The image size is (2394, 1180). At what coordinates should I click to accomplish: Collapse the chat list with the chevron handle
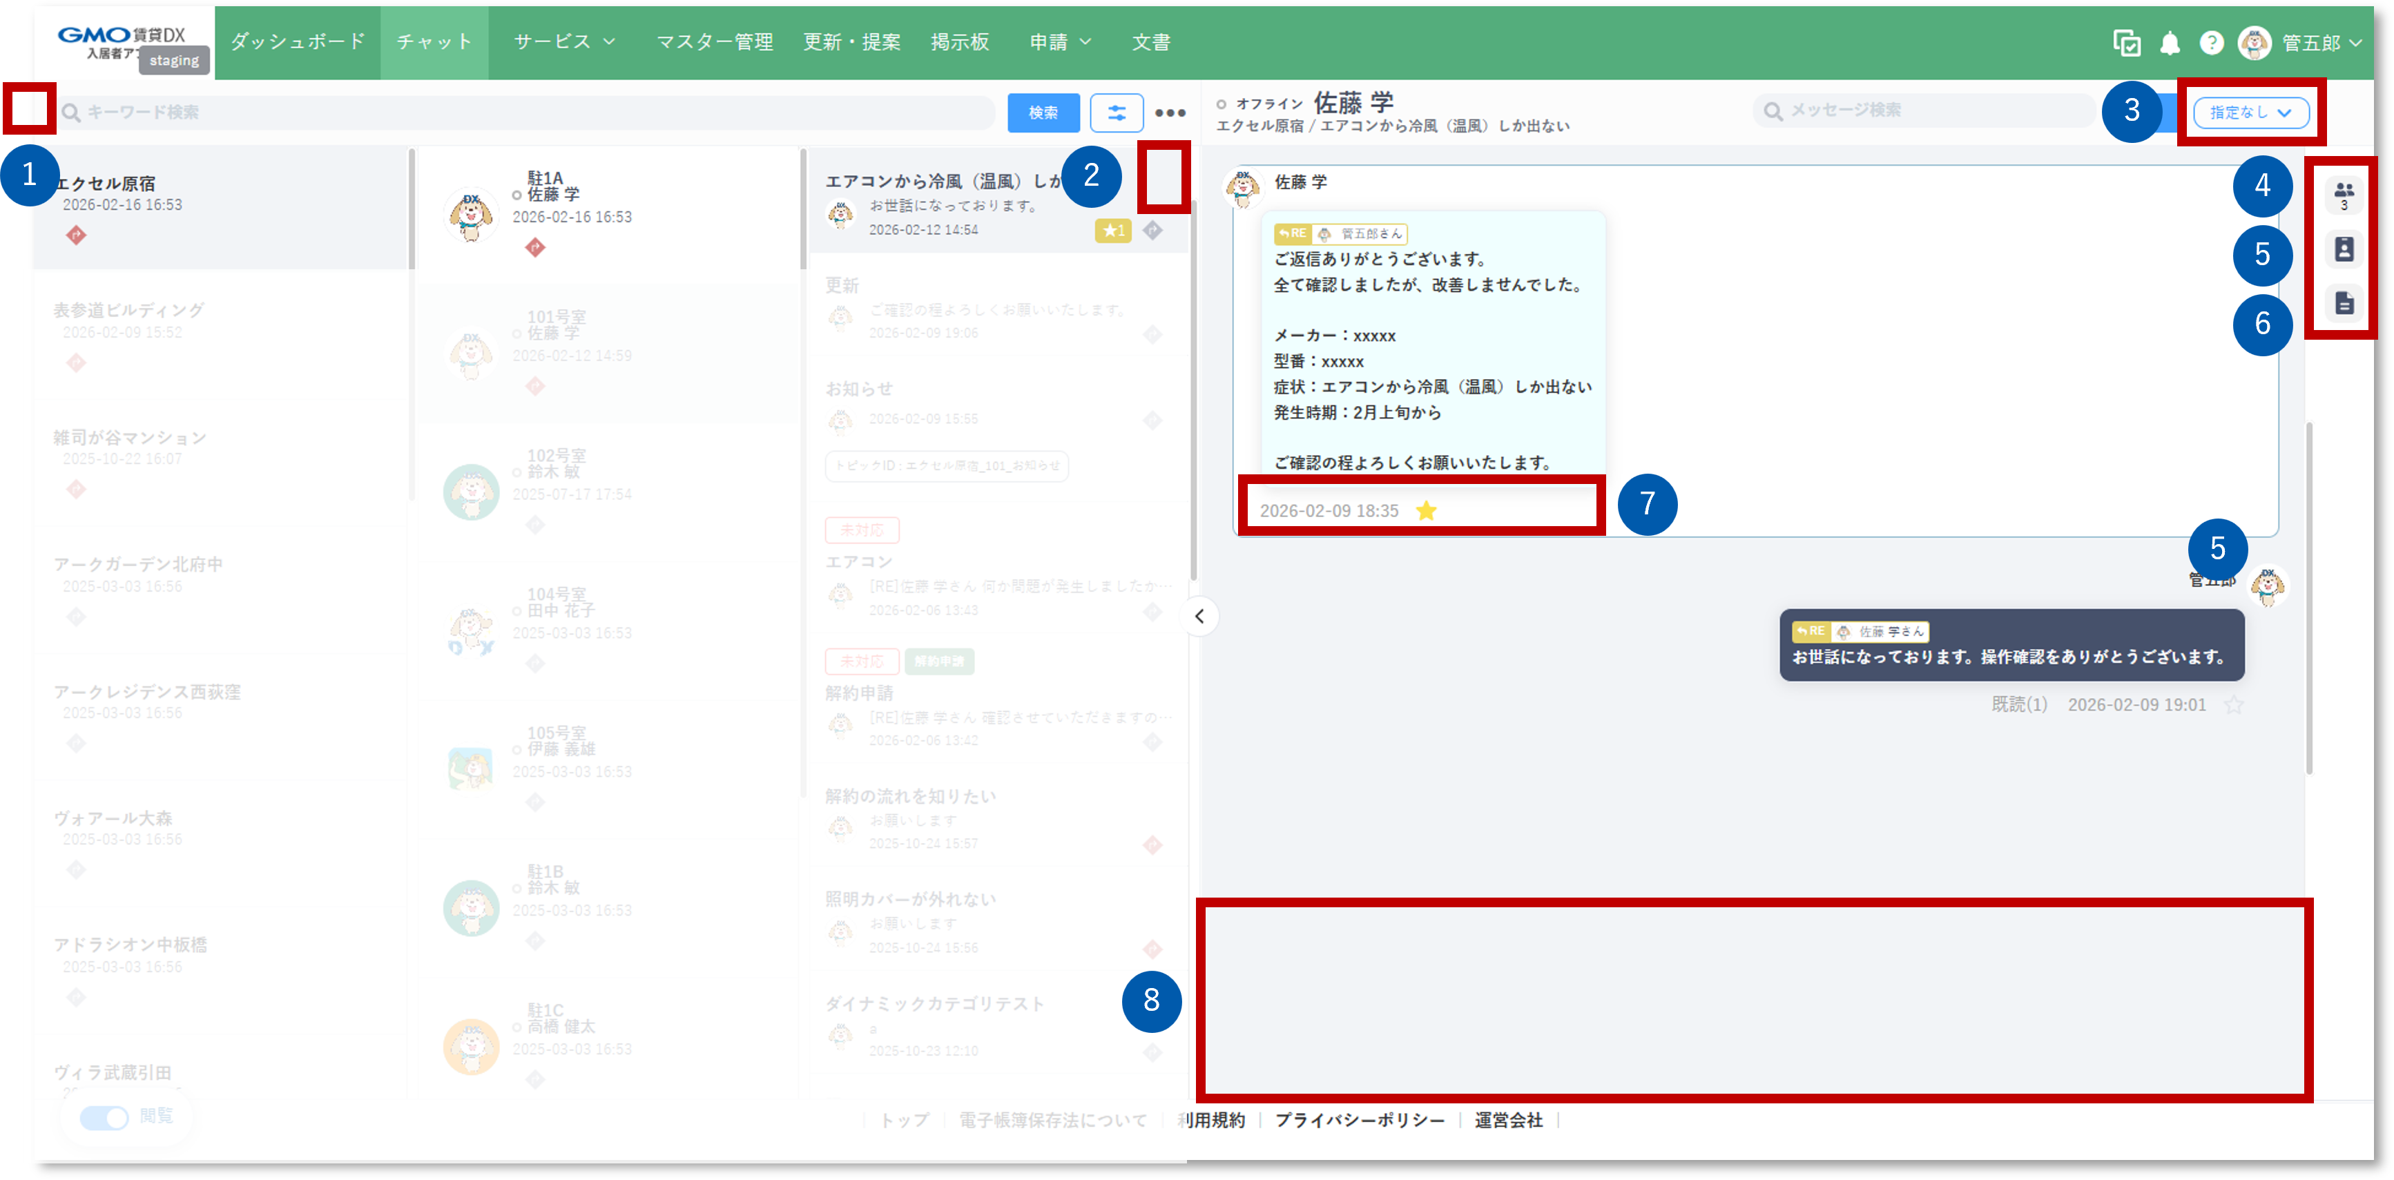click(1199, 616)
